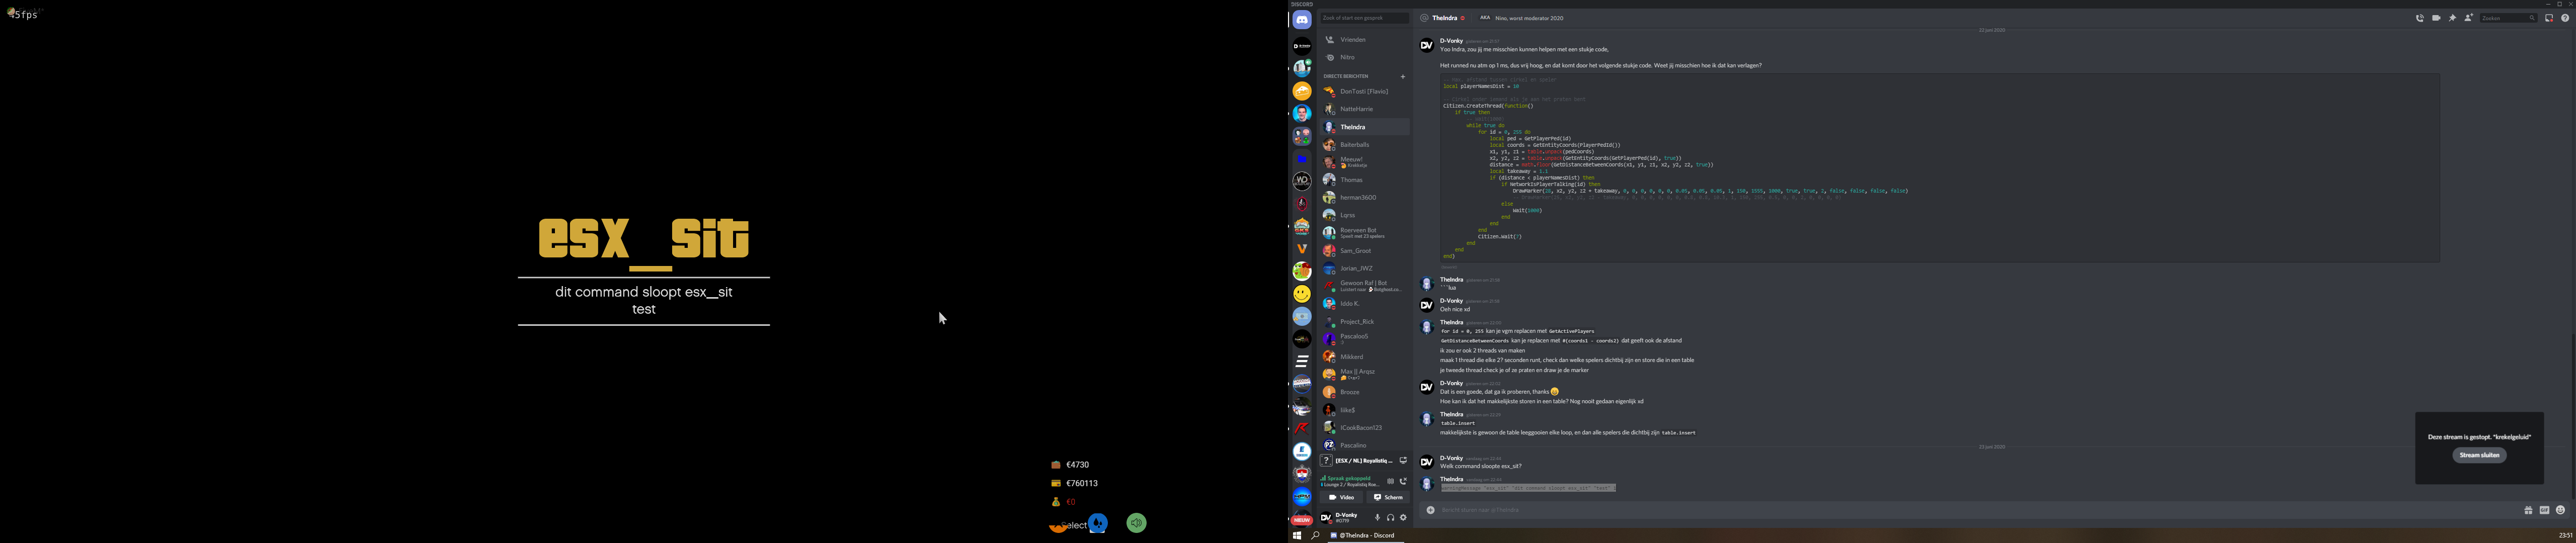Click the Stream sluiten button
2576x543 pixels.
(x=2479, y=455)
